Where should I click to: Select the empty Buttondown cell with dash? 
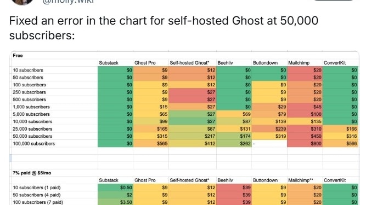(269, 143)
